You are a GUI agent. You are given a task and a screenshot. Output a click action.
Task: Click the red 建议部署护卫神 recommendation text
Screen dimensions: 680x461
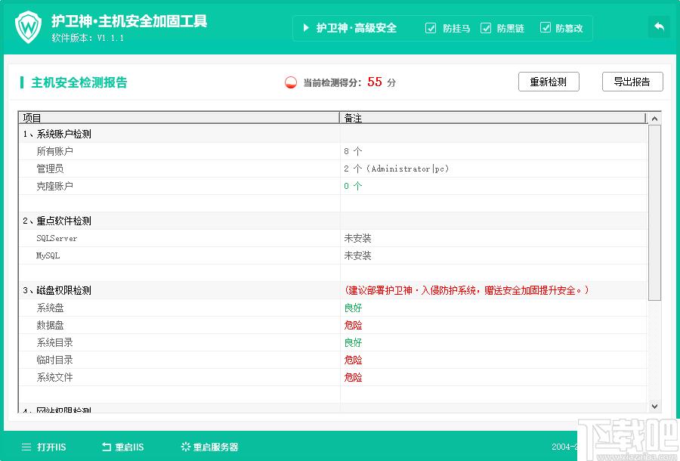pyautogui.click(x=467, y=290)
